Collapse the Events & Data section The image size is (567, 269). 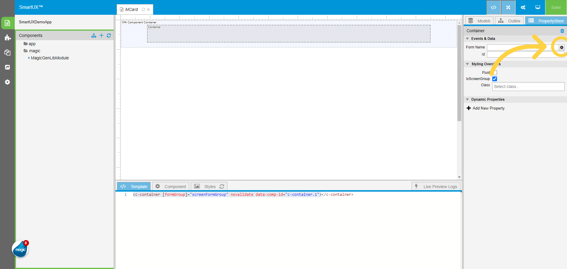pyautogui.click(x=467, y=39)
